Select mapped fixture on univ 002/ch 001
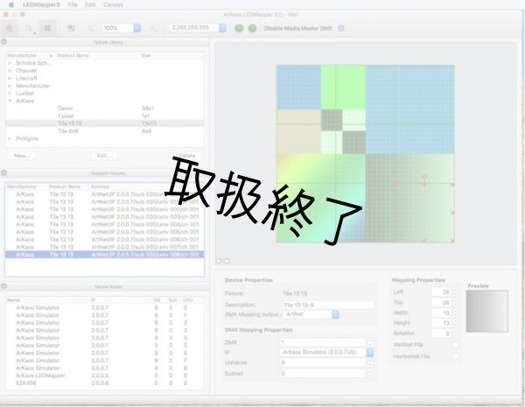The width and height of the screenshot is (525, 407). (x=104, y=209)
